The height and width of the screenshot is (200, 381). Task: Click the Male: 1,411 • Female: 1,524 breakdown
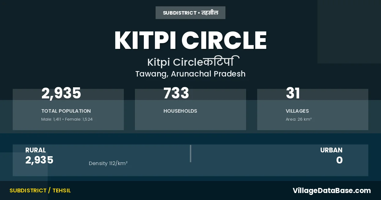[67, 119]
